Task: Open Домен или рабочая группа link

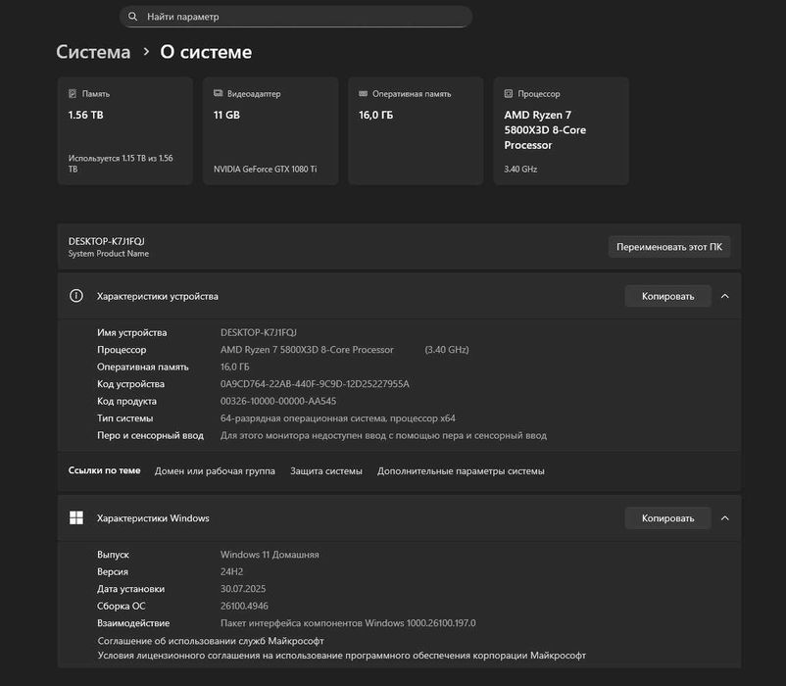Action: (x=215, y=471)
